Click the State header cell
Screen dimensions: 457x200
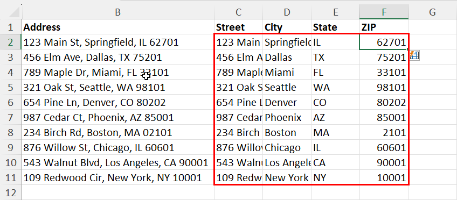click(335, 27)
